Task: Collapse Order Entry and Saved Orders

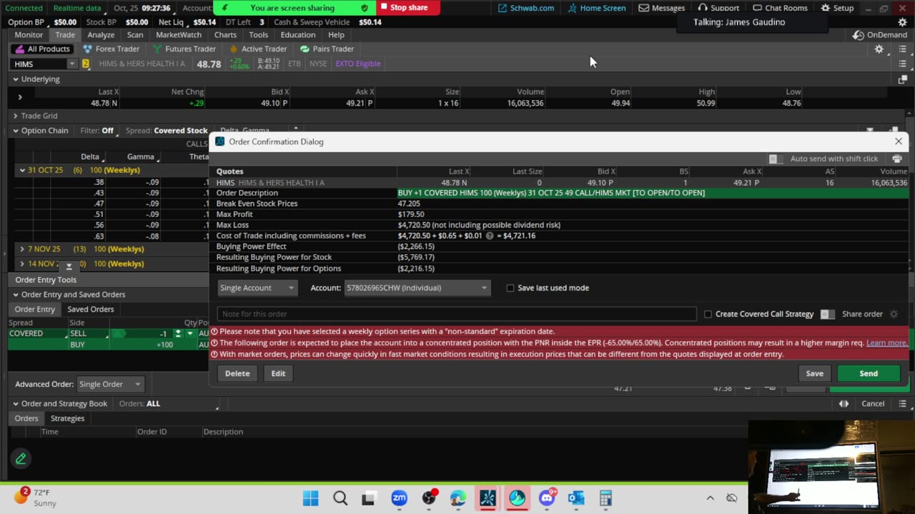Action: tap(15, 295)
